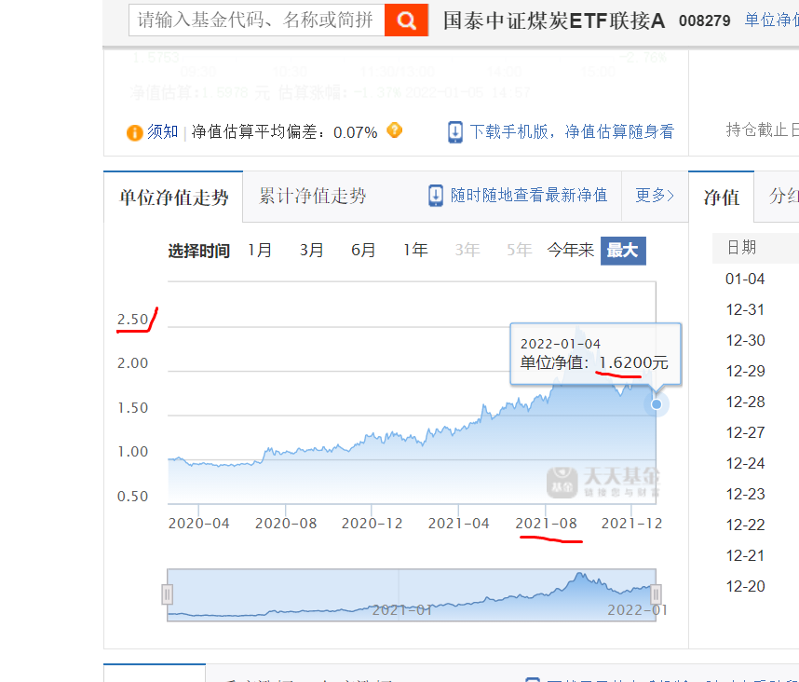Switch to 累计净值走势 tab
799x682 pixels.
coord(312,196)
